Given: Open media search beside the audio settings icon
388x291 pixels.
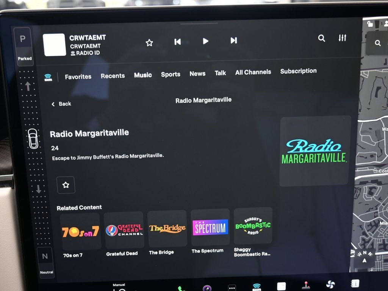Looking at the screenshot, I should point(321,38).
